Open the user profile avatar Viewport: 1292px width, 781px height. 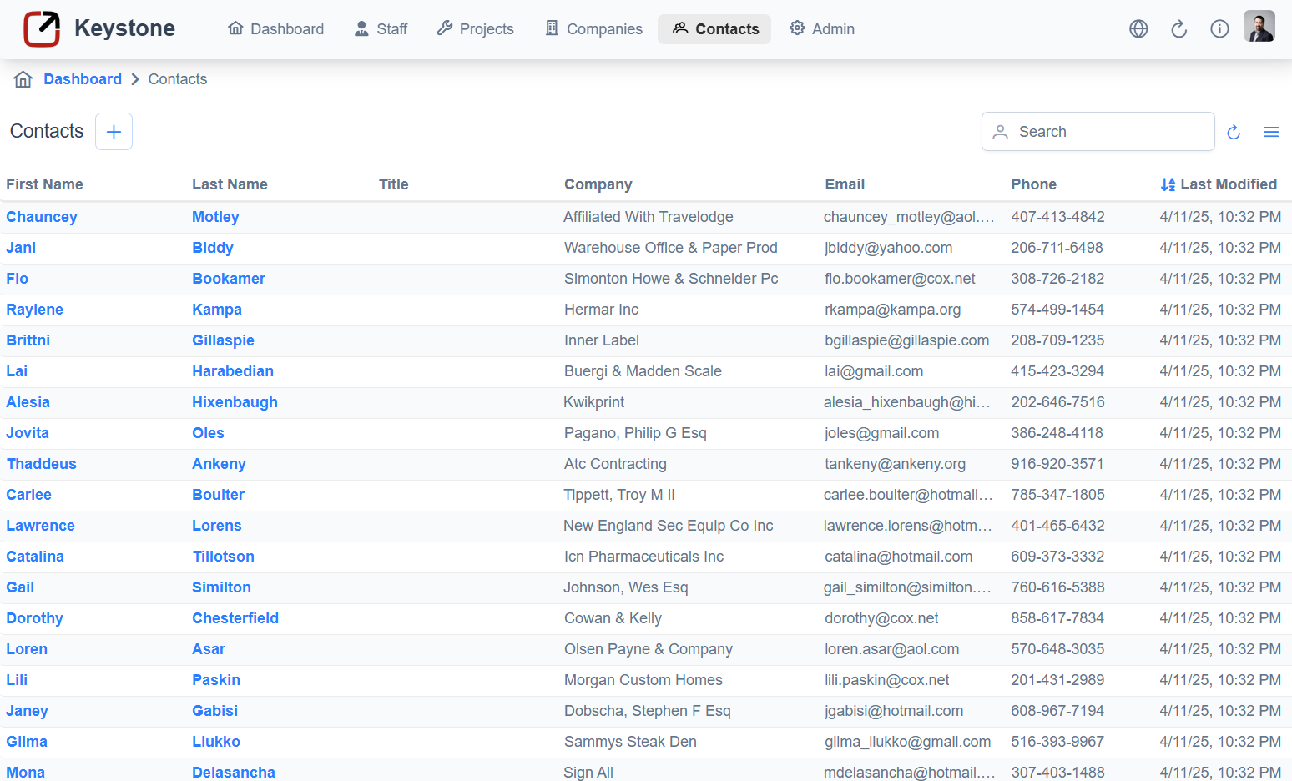tap(1259, 27)
